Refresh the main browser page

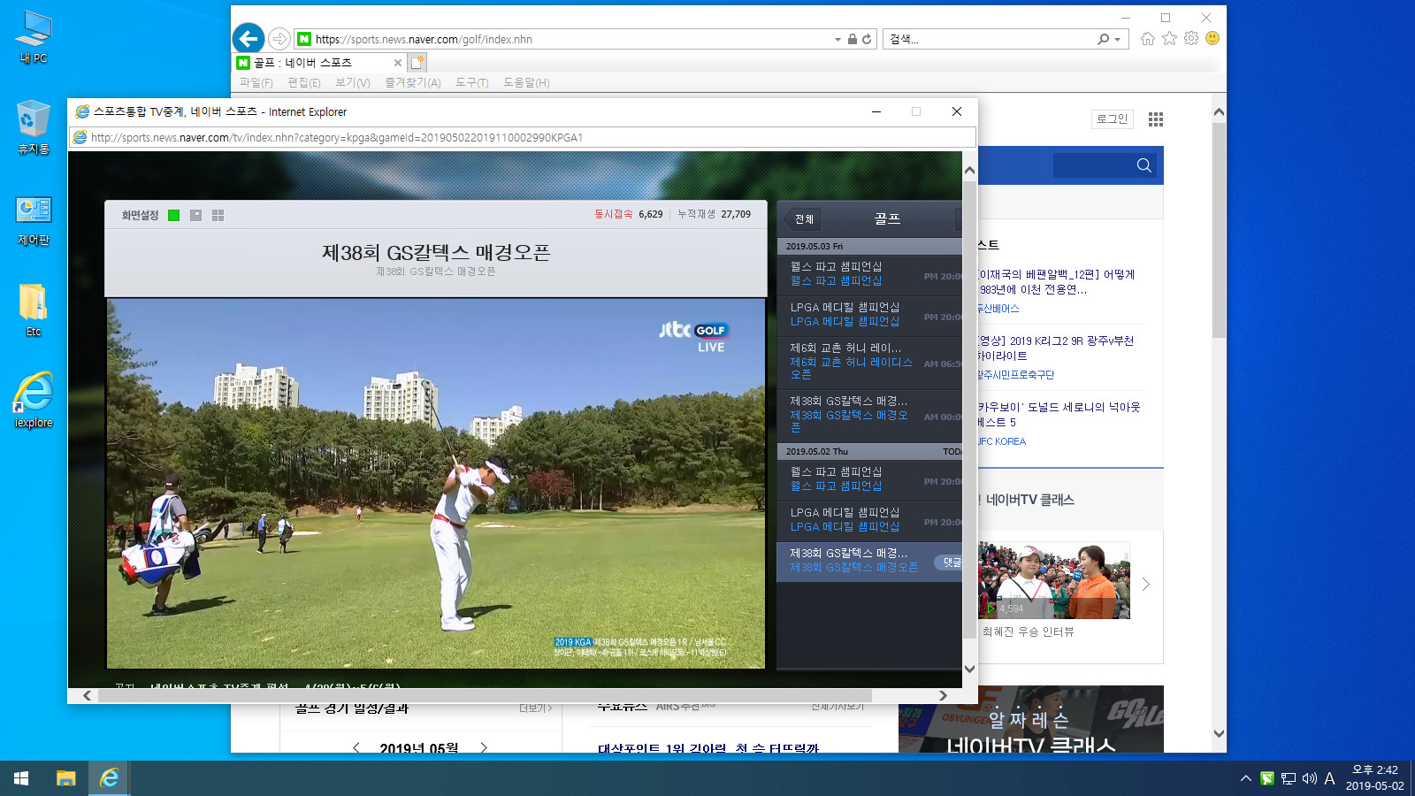point(867,39)
